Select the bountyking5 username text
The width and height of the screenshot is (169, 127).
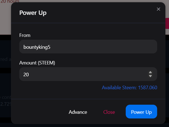[37, 47]
